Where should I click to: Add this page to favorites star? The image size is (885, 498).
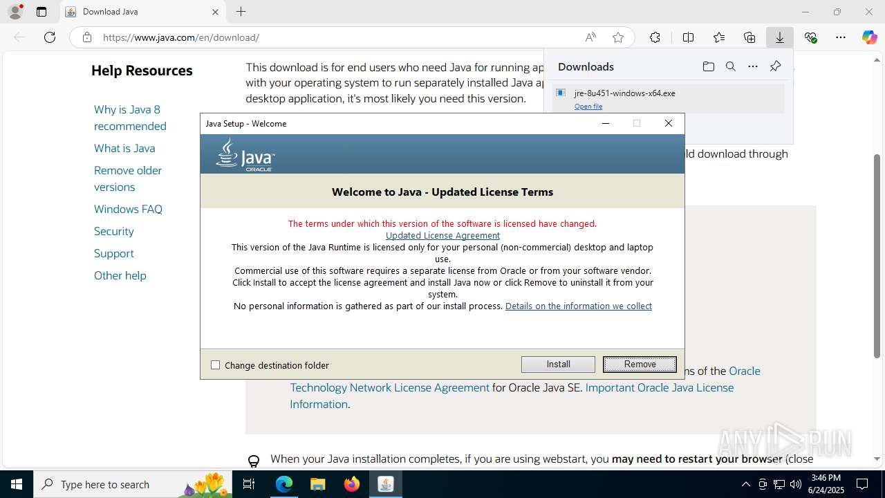(x=618, y=37)
